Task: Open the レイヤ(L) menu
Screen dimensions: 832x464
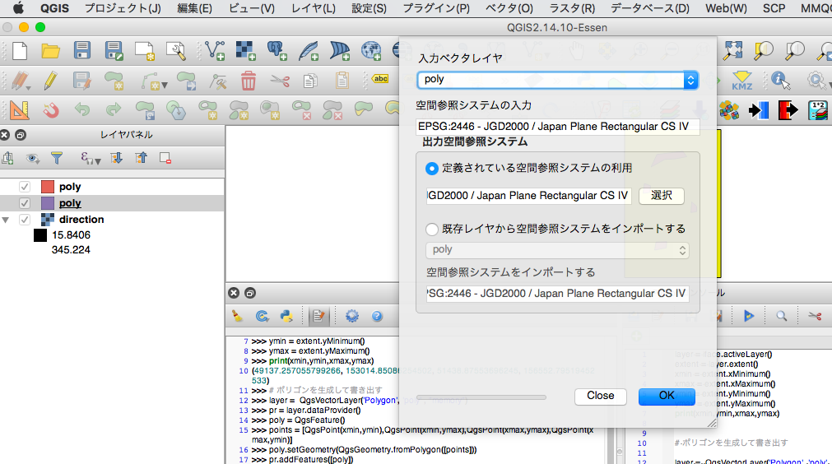Action: [x=313, y=8]
